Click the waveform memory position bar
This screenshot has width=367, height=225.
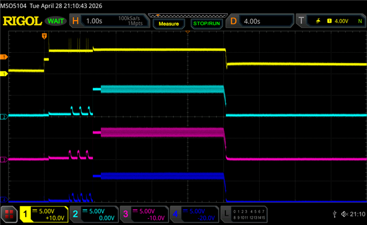[x=188, y=16]
